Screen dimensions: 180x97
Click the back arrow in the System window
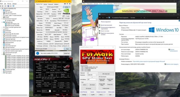click(100, 18)
